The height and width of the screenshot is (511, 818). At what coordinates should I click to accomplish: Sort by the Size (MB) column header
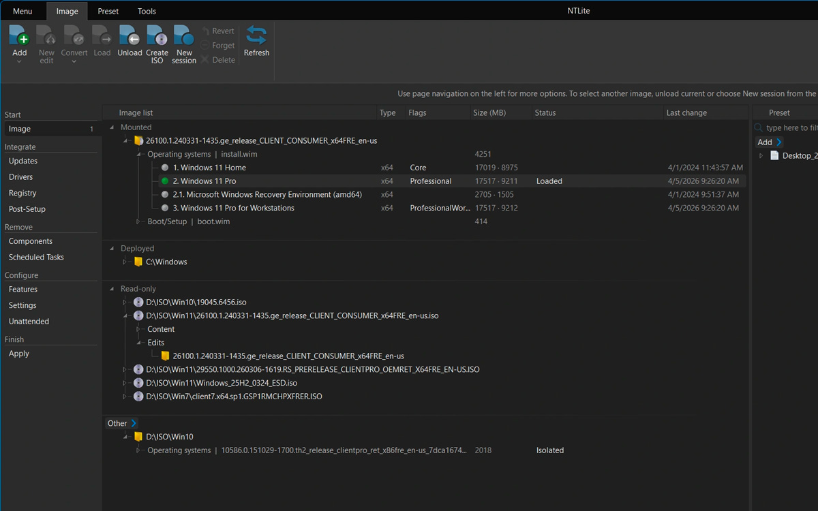click(x=500, y=113)
